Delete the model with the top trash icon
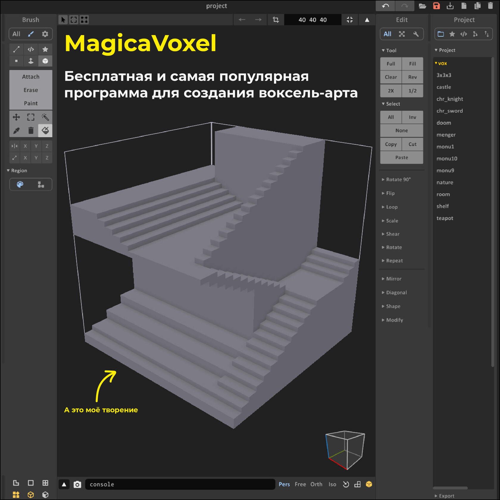The image size is (500, 500). click(x=490, y=6)
